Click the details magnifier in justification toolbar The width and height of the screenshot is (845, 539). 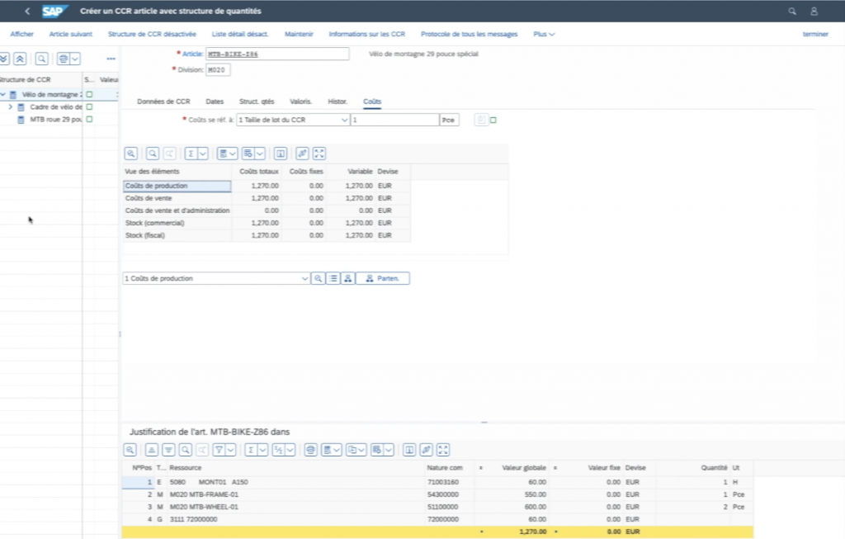130,450
